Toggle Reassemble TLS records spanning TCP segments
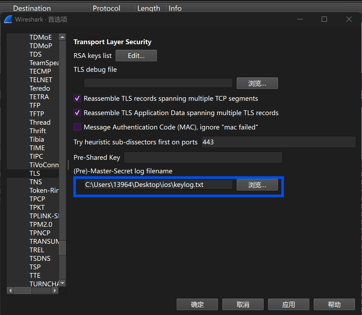The height and width of the screenshot is (315, 362). [77, 98]
